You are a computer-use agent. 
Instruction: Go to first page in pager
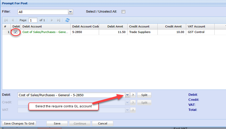(x=6, y=20)
